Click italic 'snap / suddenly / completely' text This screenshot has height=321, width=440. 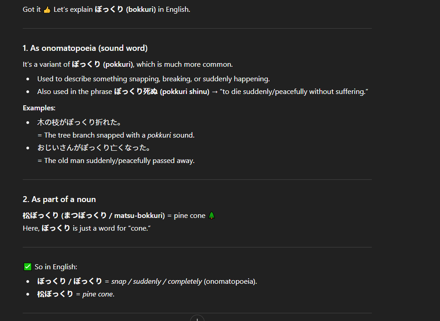[x=156, y=281]
